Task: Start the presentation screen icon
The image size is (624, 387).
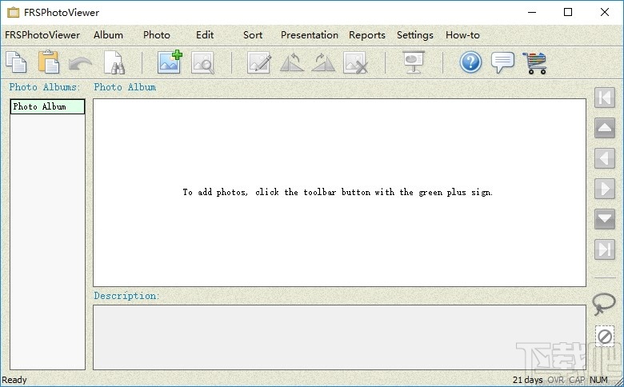Action: coord(414,62)
